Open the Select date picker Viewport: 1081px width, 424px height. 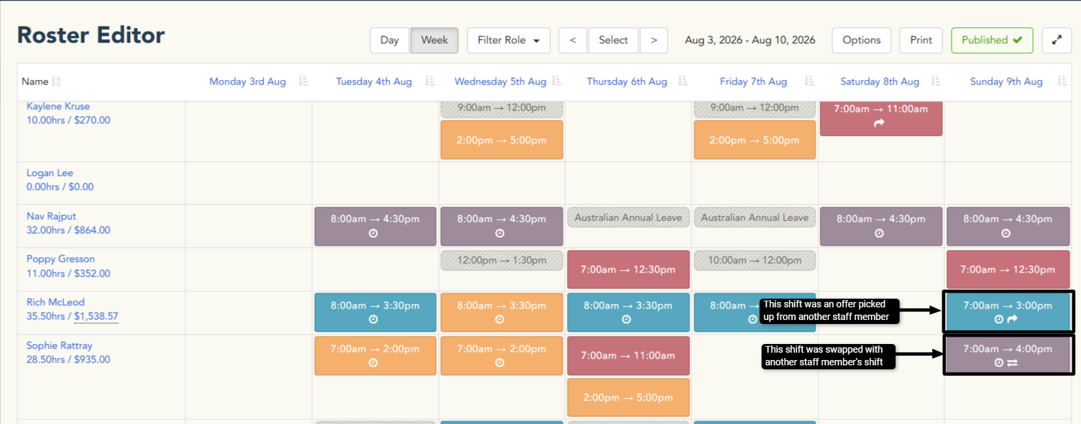pos(614,40)
